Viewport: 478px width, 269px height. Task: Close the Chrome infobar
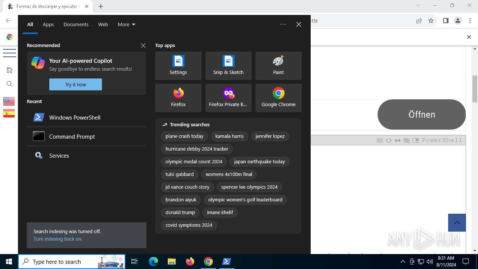click(x=469, y=37)
